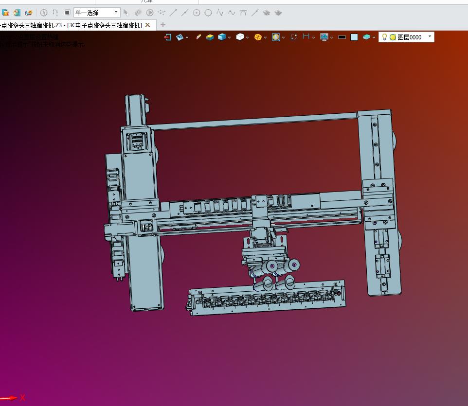
Task: Click the greyed bracket-arrows icon in the top toolbar
Action: click(x=55, y=13)
